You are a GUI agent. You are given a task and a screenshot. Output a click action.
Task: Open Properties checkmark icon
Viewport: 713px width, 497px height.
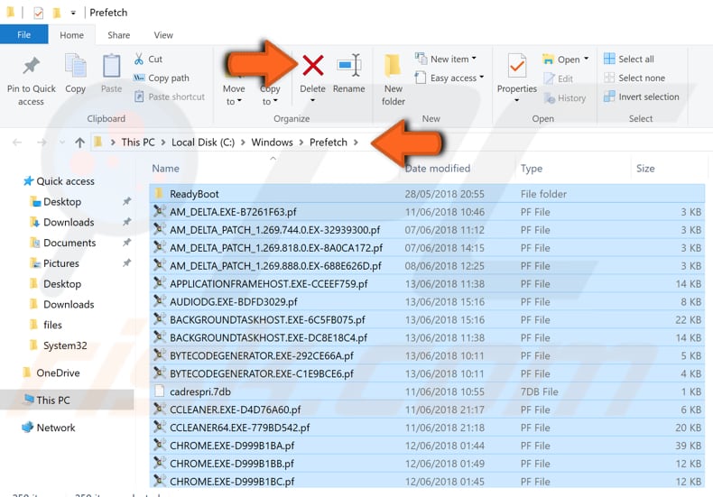pyautogui.click(x=516, y=67)
